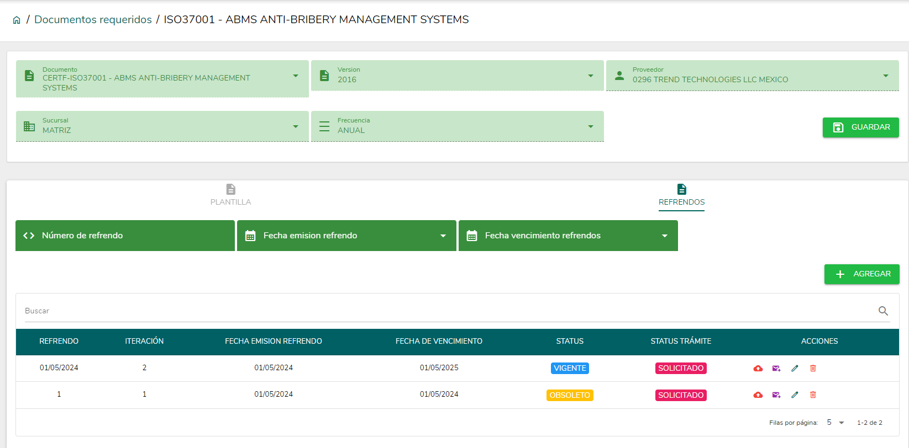Viewport: 909px width, 448px height.
Task: Upload file for the OBSOLETO row
Action: click(x=758, y=395)
